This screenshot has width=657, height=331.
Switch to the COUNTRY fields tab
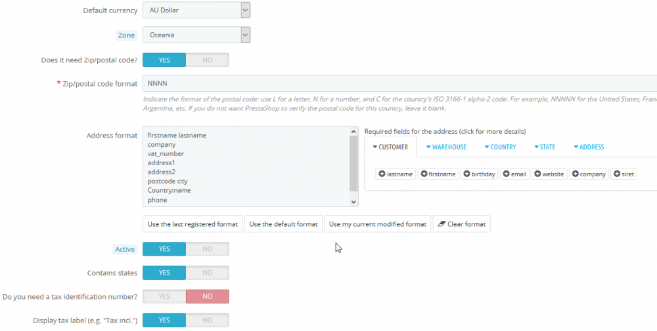(500, 147)
